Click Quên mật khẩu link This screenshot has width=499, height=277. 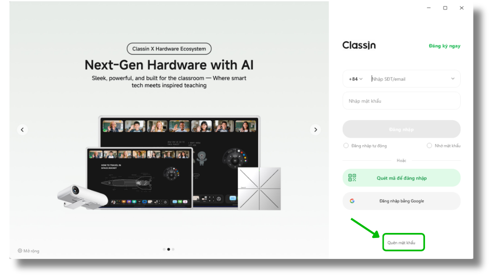(401, 243)
